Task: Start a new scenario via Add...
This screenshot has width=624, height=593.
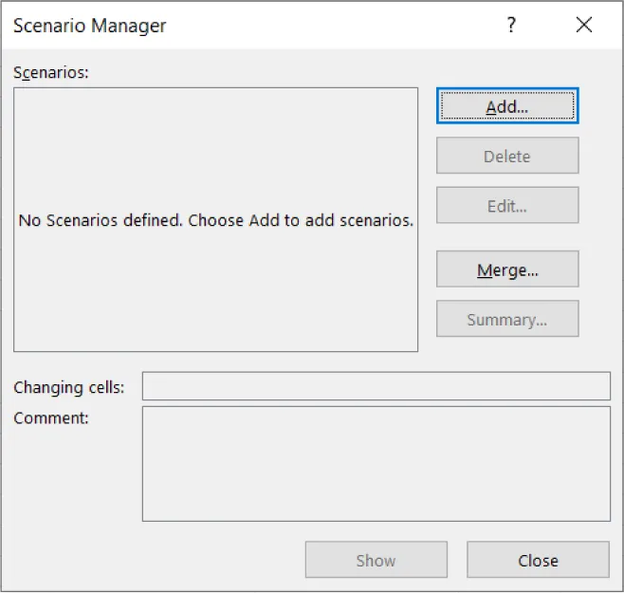Action: (x=506, y=106)
